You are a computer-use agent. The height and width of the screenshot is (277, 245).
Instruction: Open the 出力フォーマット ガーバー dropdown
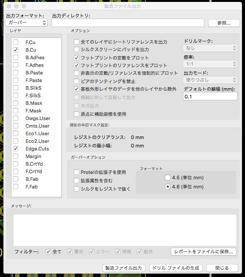(27, 23)
